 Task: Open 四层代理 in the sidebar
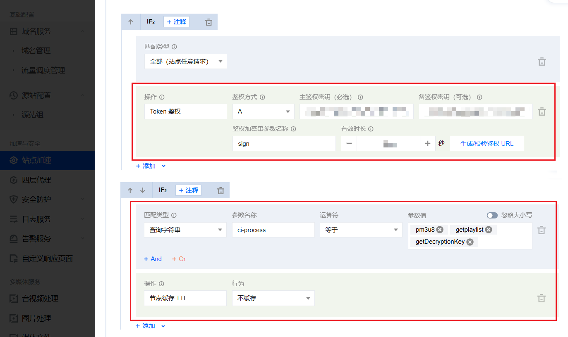[x=36, y=180]
